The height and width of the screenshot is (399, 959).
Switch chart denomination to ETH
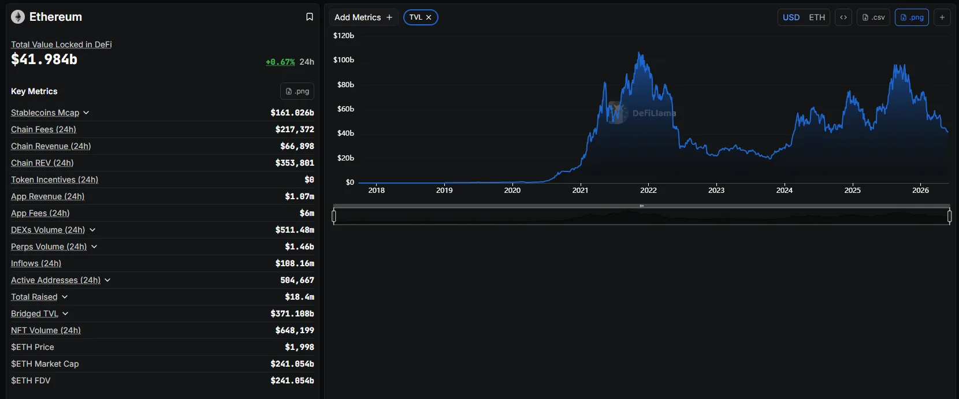coord(817,17)
